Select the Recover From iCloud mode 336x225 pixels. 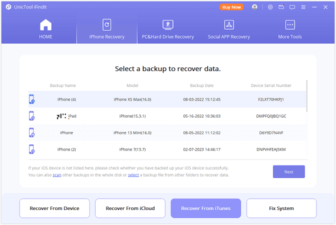pyautogui.click(x=130, y=208)
